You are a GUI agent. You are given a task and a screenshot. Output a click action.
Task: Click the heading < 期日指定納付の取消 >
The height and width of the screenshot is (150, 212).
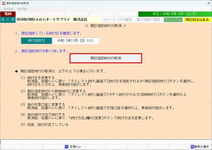pyautogui.click(x=106, y=26)
